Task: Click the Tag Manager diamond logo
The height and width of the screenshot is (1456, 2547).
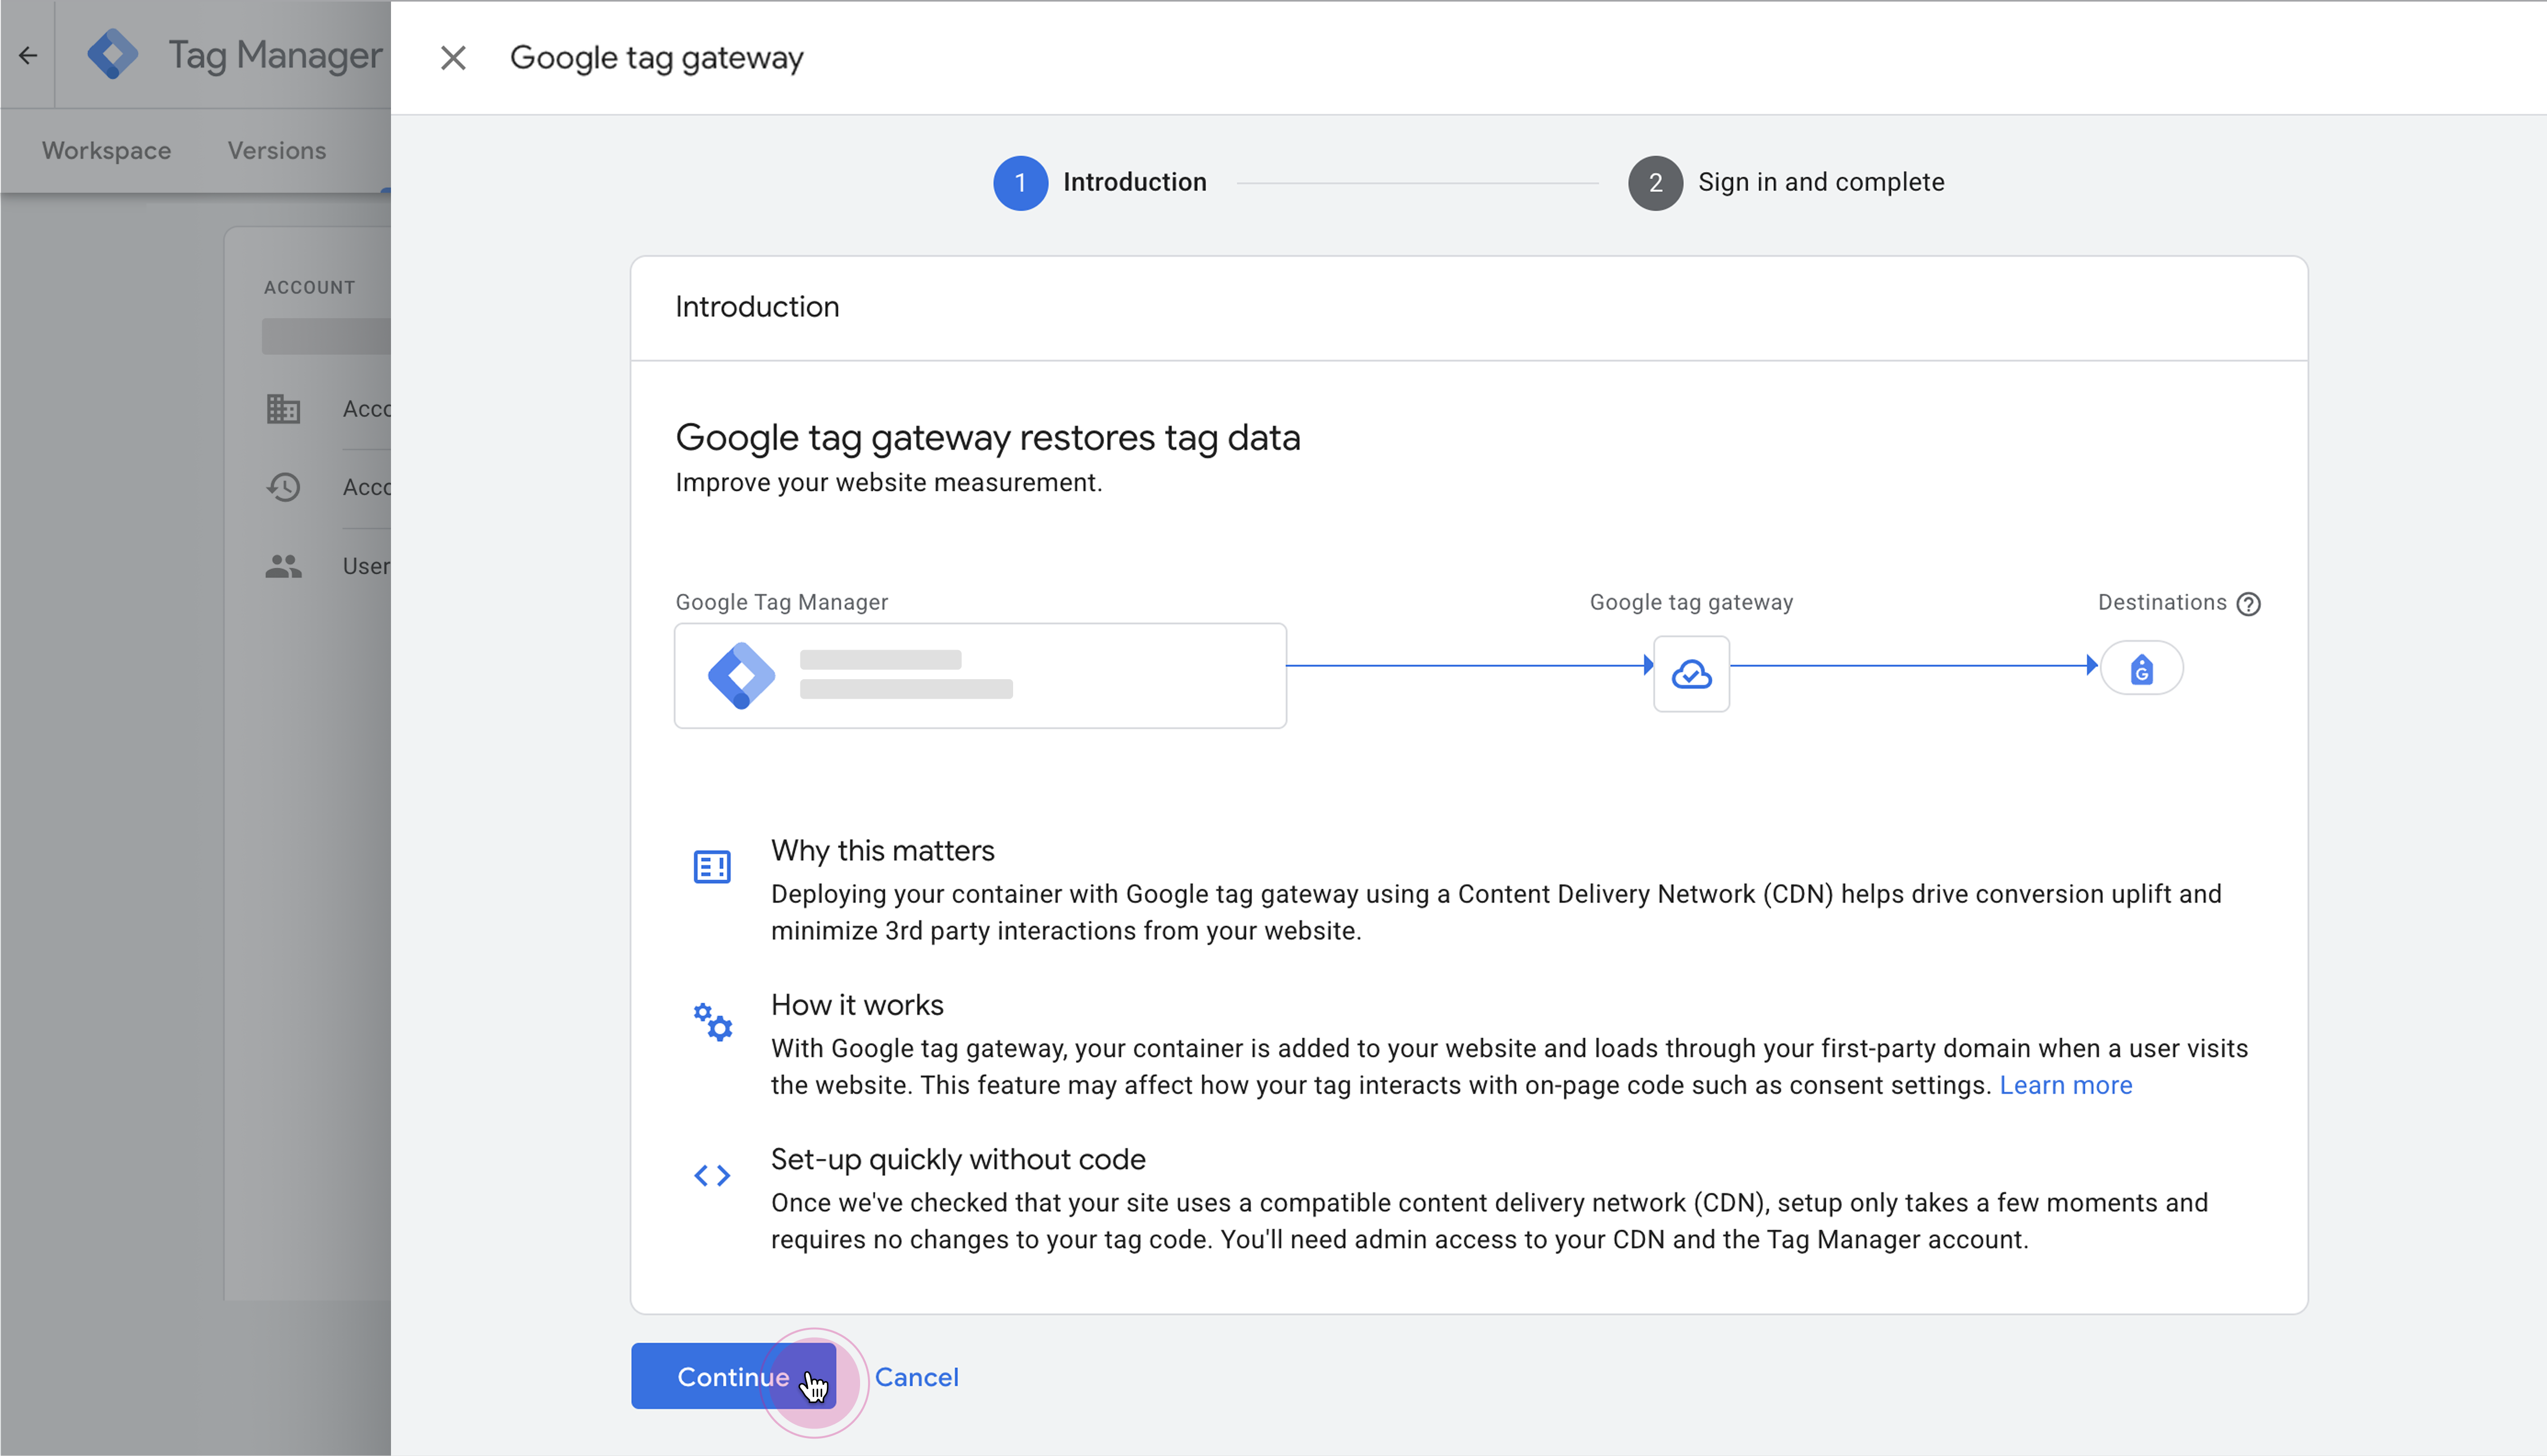Action: point(113,55)
